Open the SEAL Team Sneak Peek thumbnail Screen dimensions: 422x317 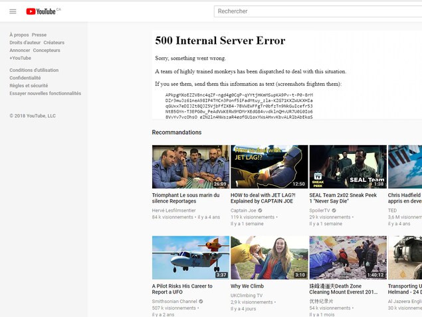[348, 166]
